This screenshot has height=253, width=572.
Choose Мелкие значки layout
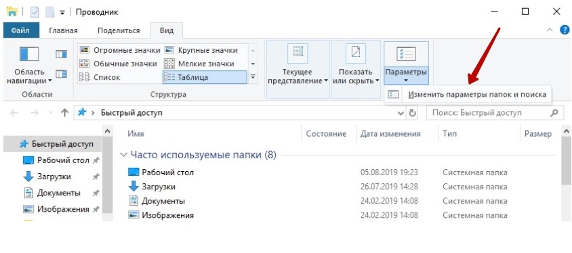(199, 64)
